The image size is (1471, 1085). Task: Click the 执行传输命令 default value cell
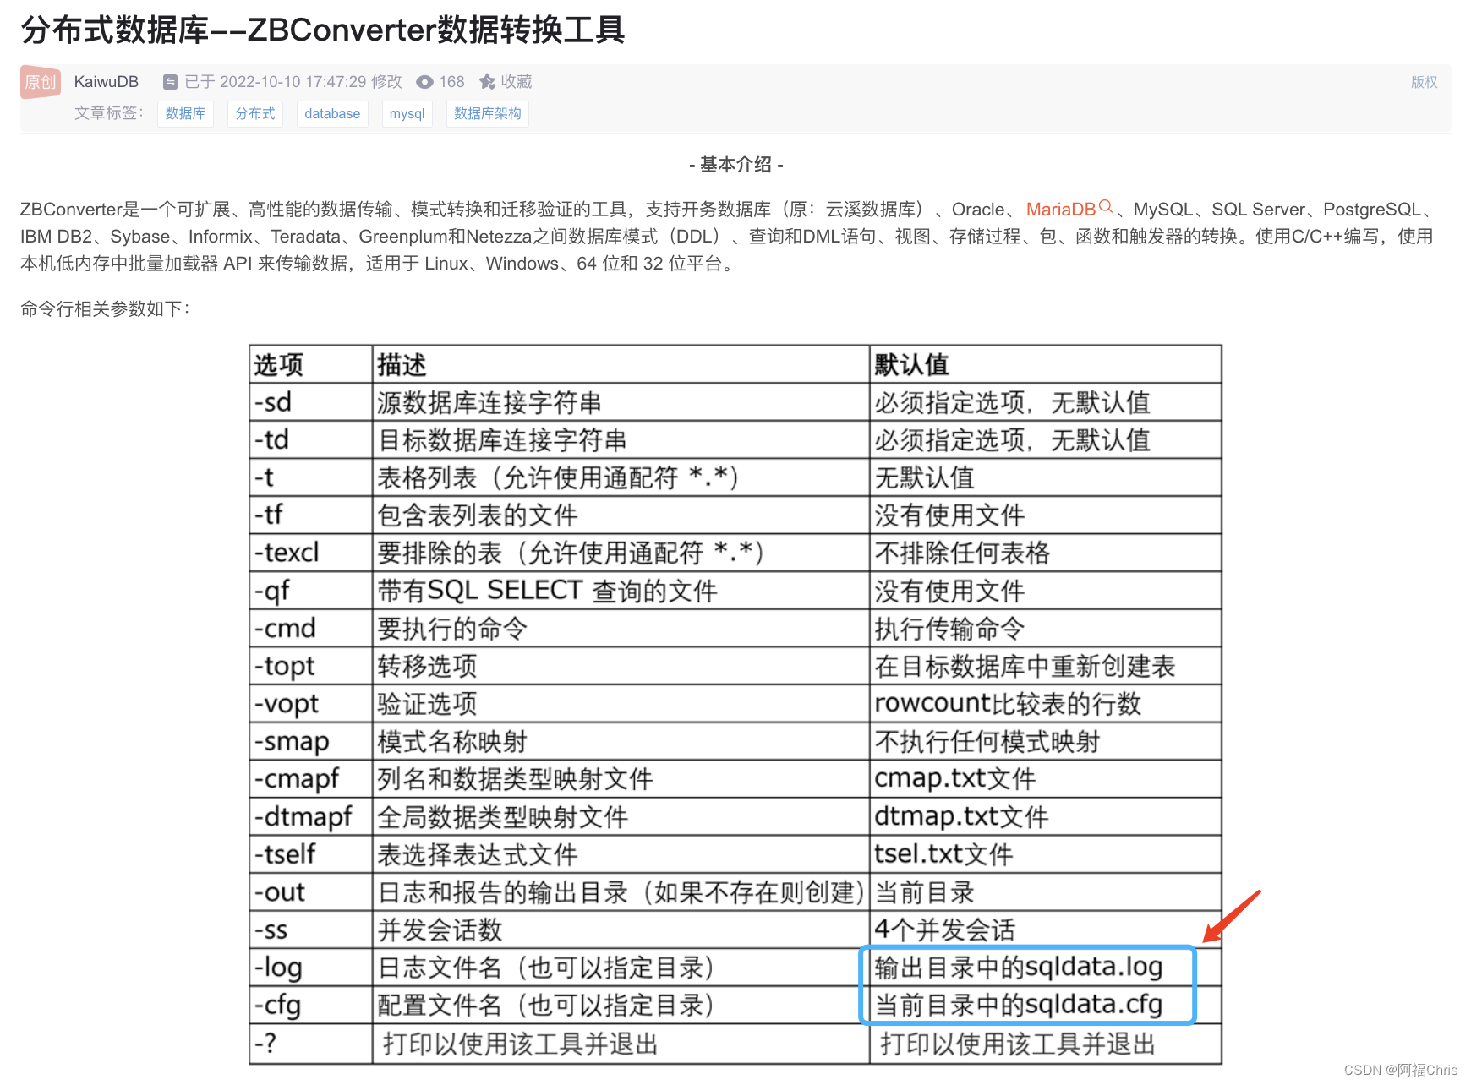(1046, 628)
